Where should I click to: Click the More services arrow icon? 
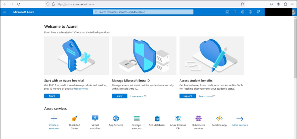(240, 119)
